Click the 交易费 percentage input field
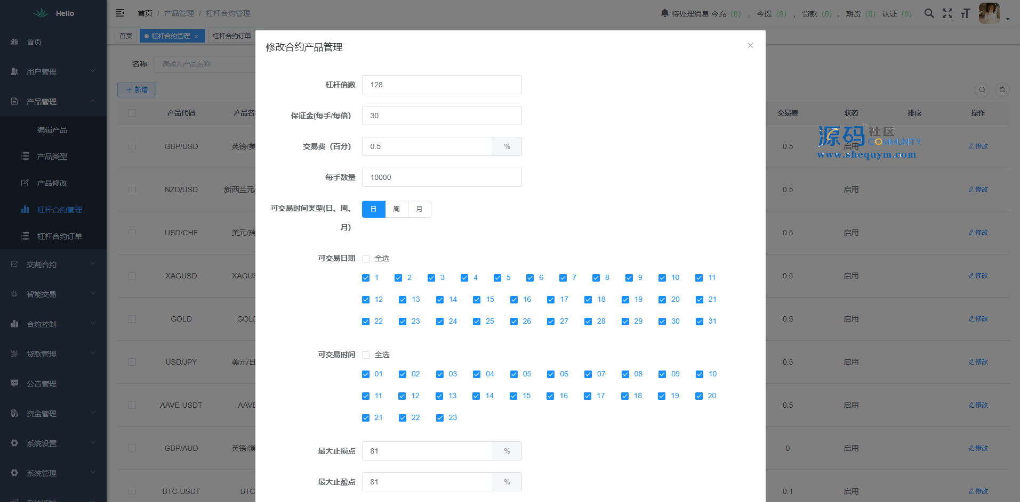Viewport: 1020px width, 502px height. [x=427, y=146]
